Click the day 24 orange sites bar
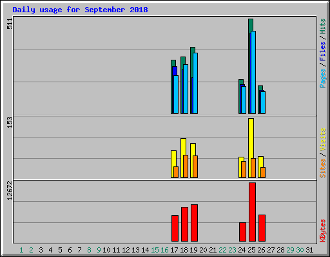This screenshot has height=257, width=330. (x=244, y=170)
